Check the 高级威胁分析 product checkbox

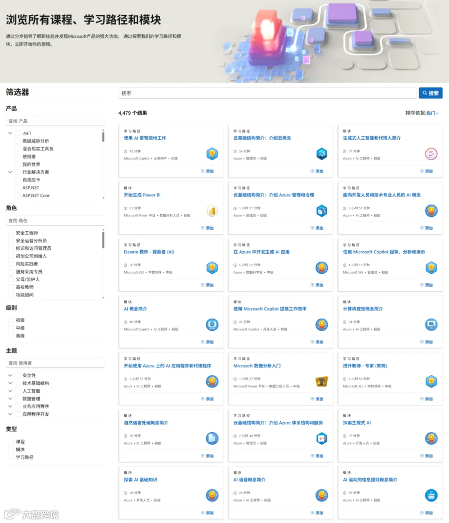point(17,141)
